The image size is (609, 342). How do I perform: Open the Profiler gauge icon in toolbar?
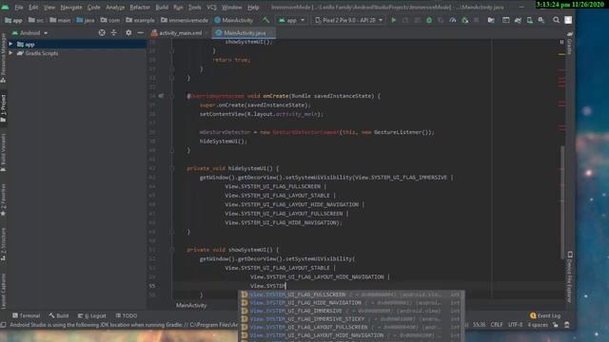click(x=453, y=20)
